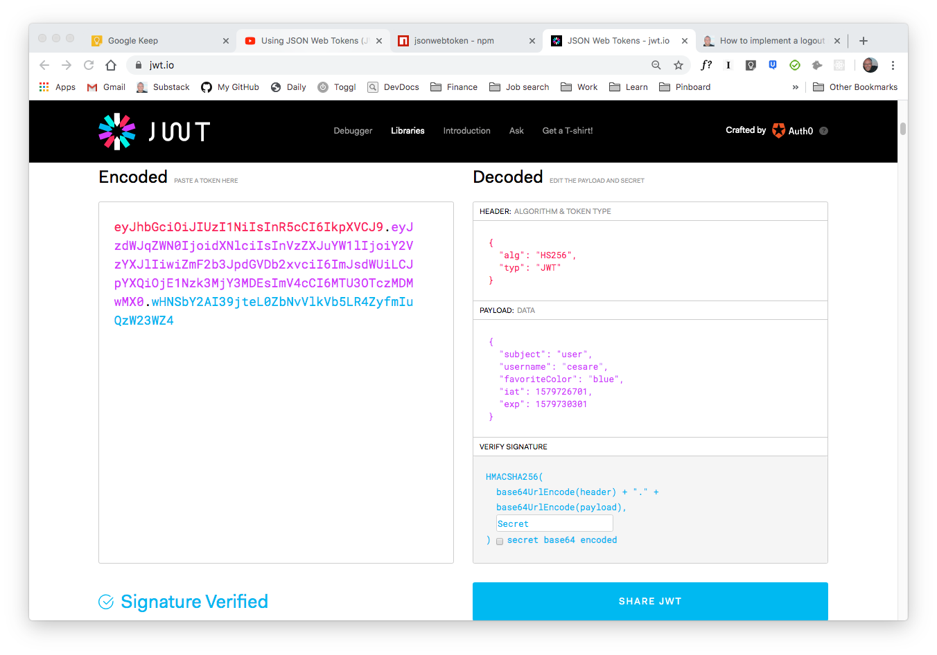Open the Gmail bookmark
Viewport: 937px width, 655px height.
106,87
